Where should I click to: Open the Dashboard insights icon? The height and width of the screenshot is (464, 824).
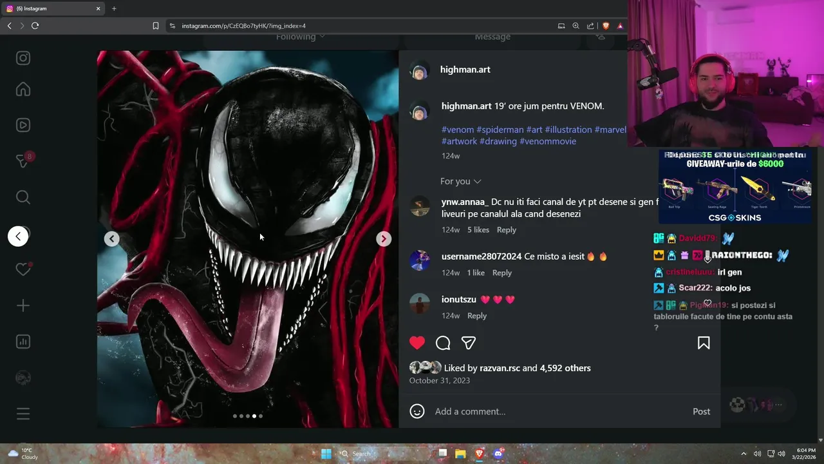pos(23,342)
